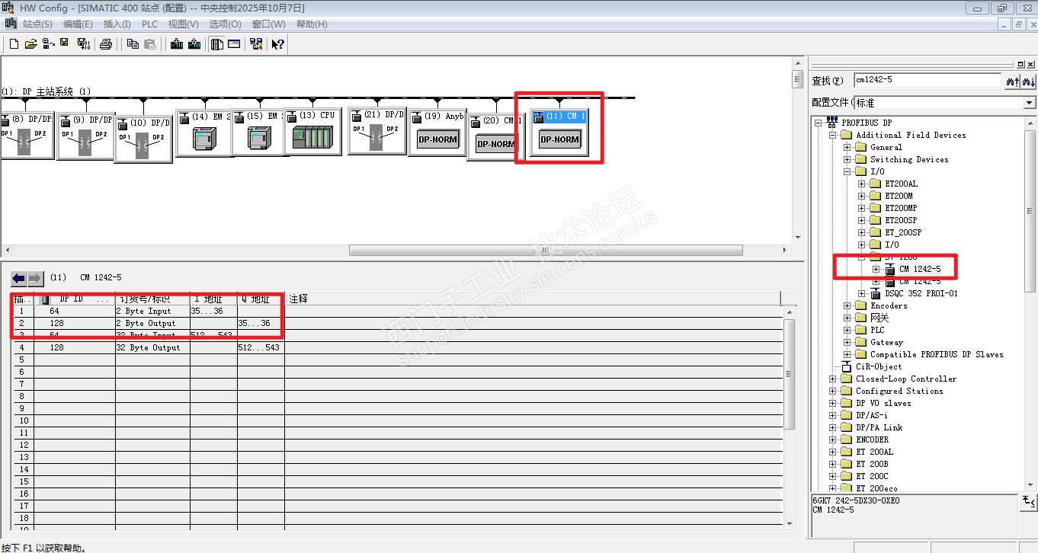Select the DSQC 352 PROI-01 tree item

point(921,293)
